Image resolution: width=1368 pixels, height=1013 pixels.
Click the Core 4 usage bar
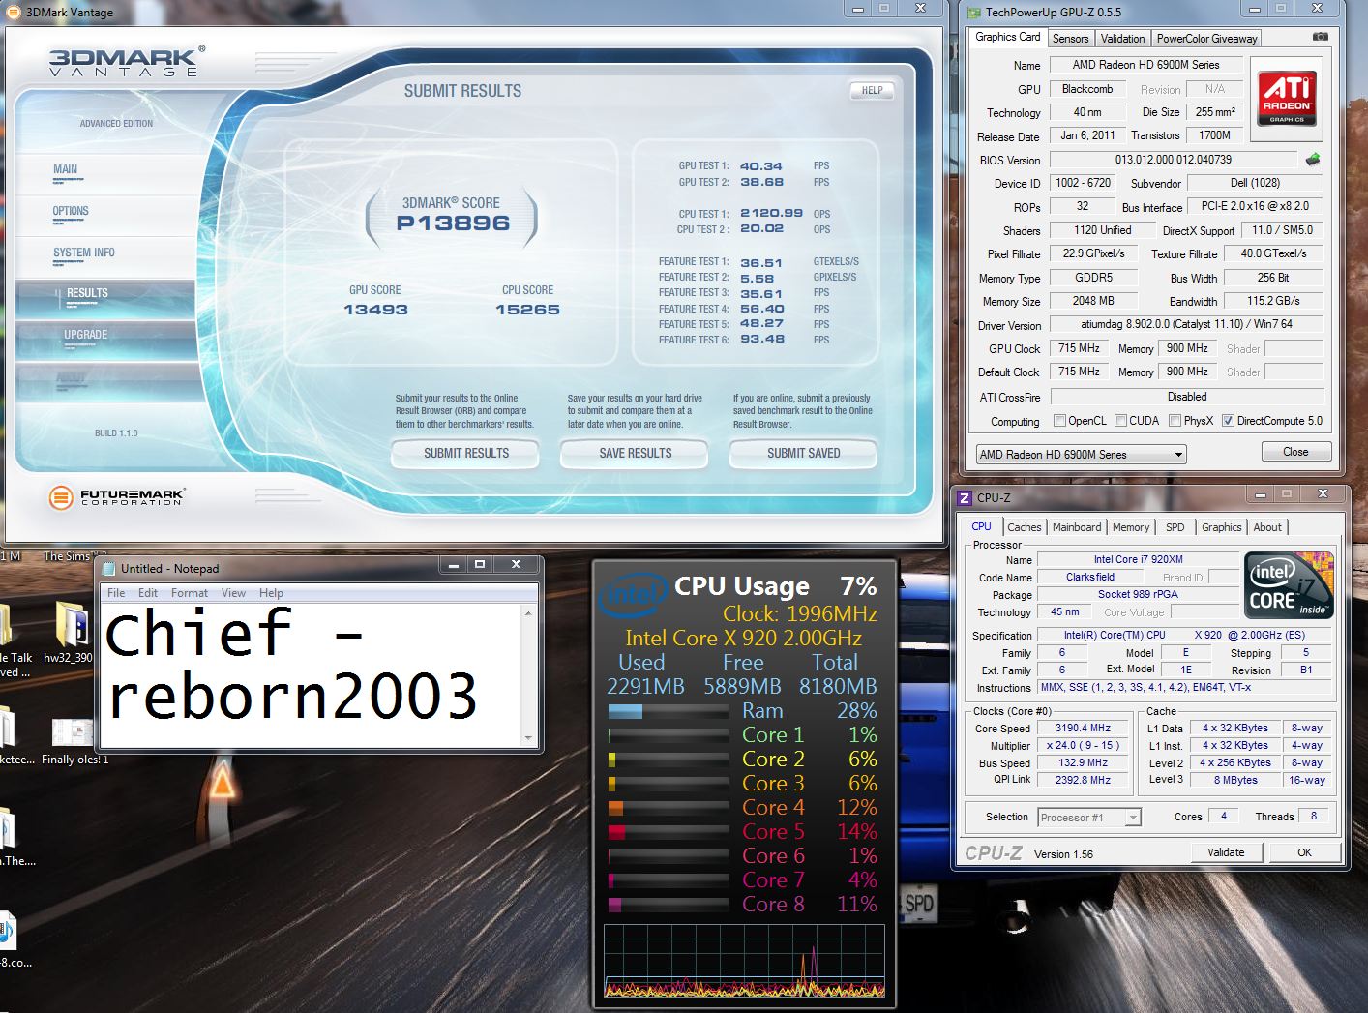click(668, 808)
